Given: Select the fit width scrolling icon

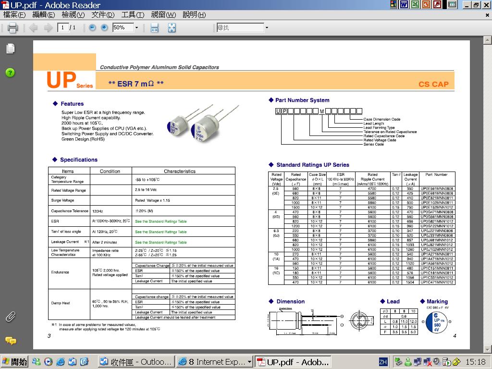Looking at the screenshot, I should [154, 28].
